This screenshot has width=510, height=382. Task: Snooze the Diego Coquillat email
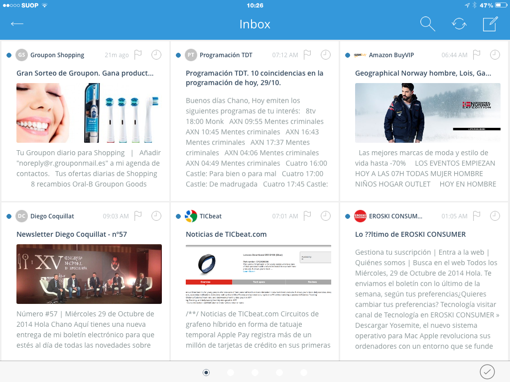pos(156,216)
